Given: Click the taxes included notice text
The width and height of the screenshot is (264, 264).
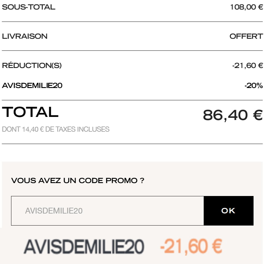Looking at the screenshot, I should (55, 129).
